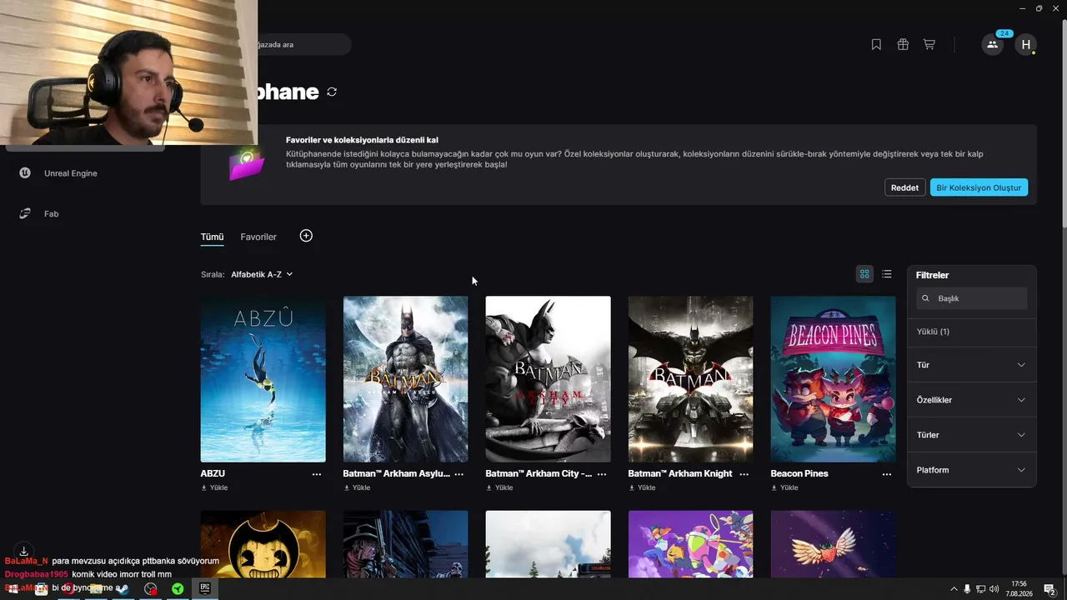Open the downloads icon in the sidebar

click(x=24, y=551)
